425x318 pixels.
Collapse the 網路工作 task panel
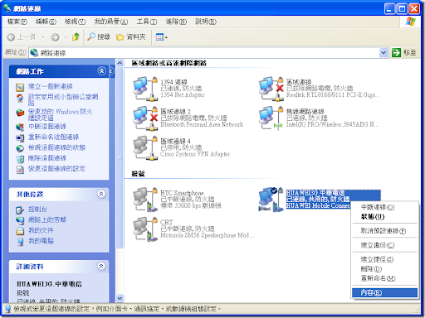pos(101,71)
